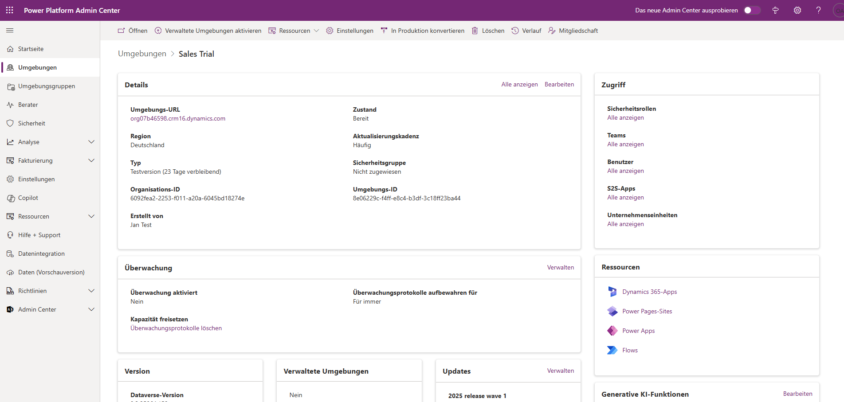Image resolution: width=844 pixels, height=402 pixels.
Task: Click Bearbeiten in the Details card
Action: (x=559, y=84)
